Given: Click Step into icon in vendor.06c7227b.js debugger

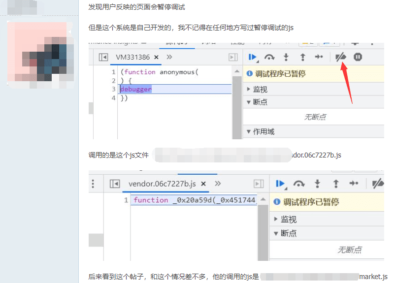Looking at the screenshot, I should [317, 184].
